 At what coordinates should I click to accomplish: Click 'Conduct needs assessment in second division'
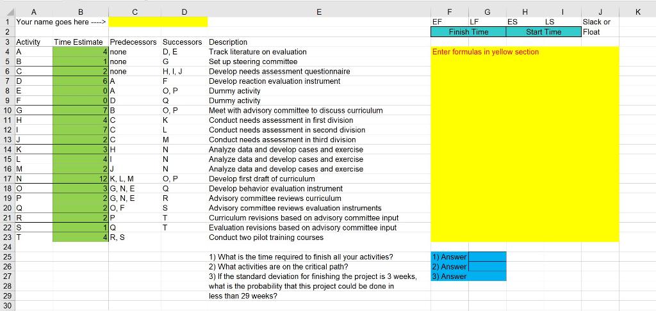(x=319, y=130)
